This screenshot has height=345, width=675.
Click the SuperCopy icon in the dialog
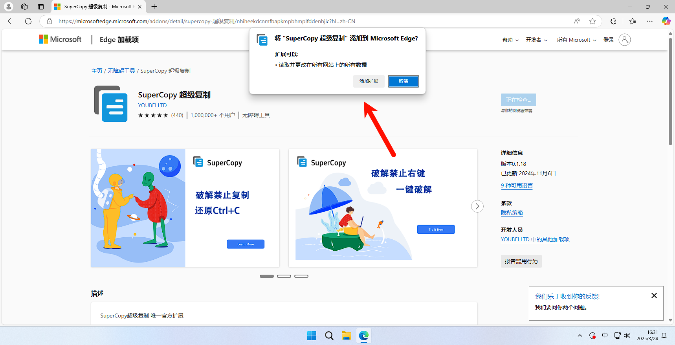pos(262,39)
